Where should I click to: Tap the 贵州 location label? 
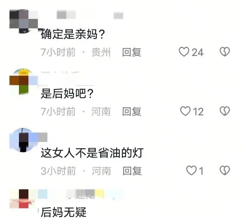point(101,52)
